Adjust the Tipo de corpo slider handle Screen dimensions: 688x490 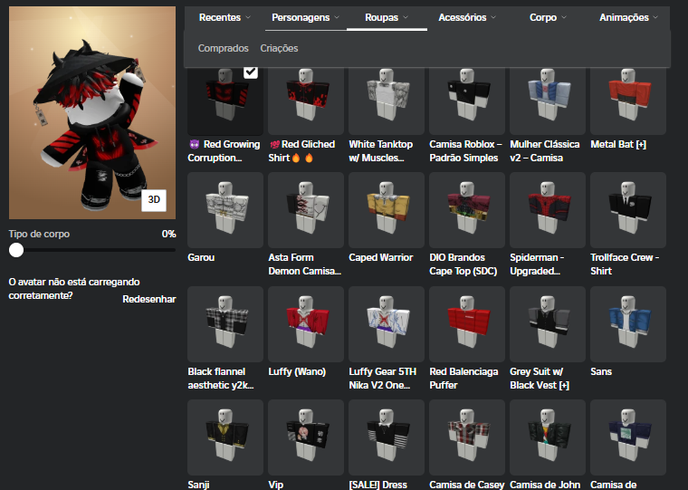click(x=16, y=250)
